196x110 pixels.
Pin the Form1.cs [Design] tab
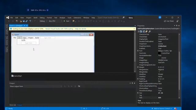(x=24, y=26)
